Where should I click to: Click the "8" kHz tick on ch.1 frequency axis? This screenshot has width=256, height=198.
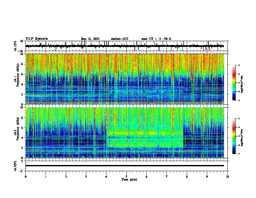[23, 64]
